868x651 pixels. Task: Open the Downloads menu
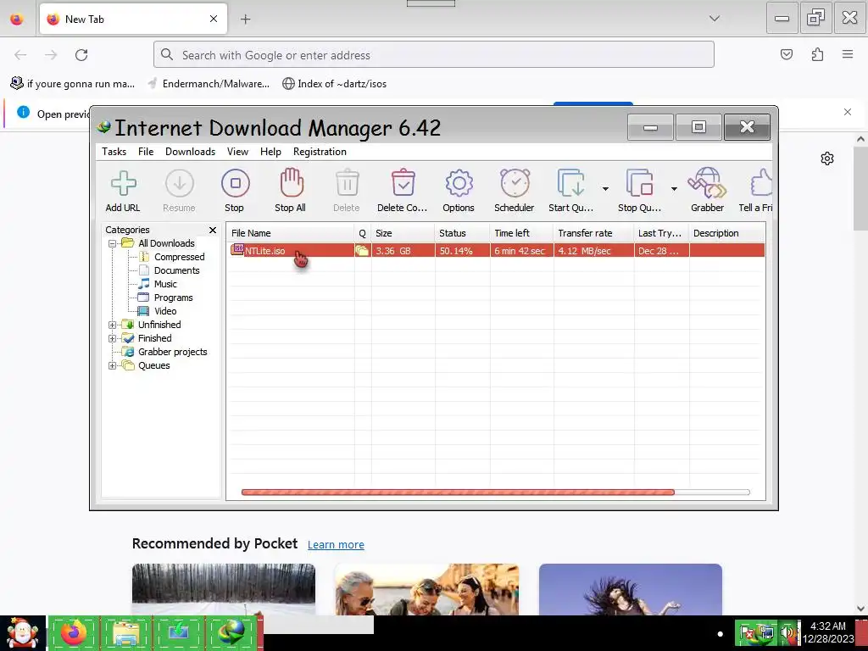[x=191, y=152]
